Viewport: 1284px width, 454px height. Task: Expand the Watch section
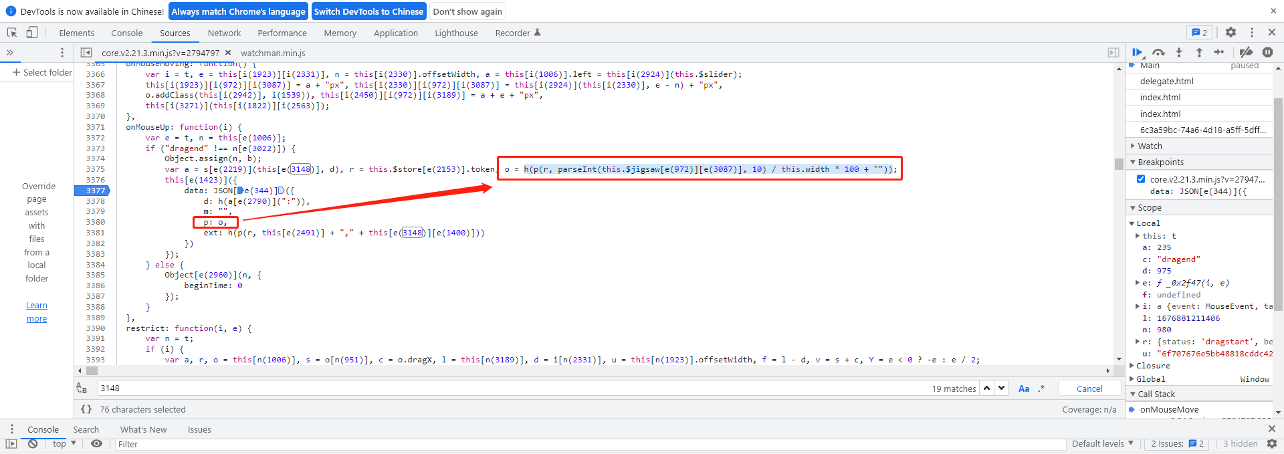coord(1150,146)
